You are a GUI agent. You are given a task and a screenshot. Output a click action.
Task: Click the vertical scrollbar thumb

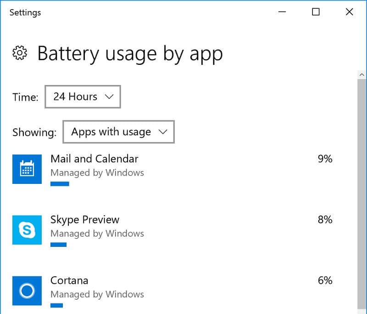(x=362, y=194)
